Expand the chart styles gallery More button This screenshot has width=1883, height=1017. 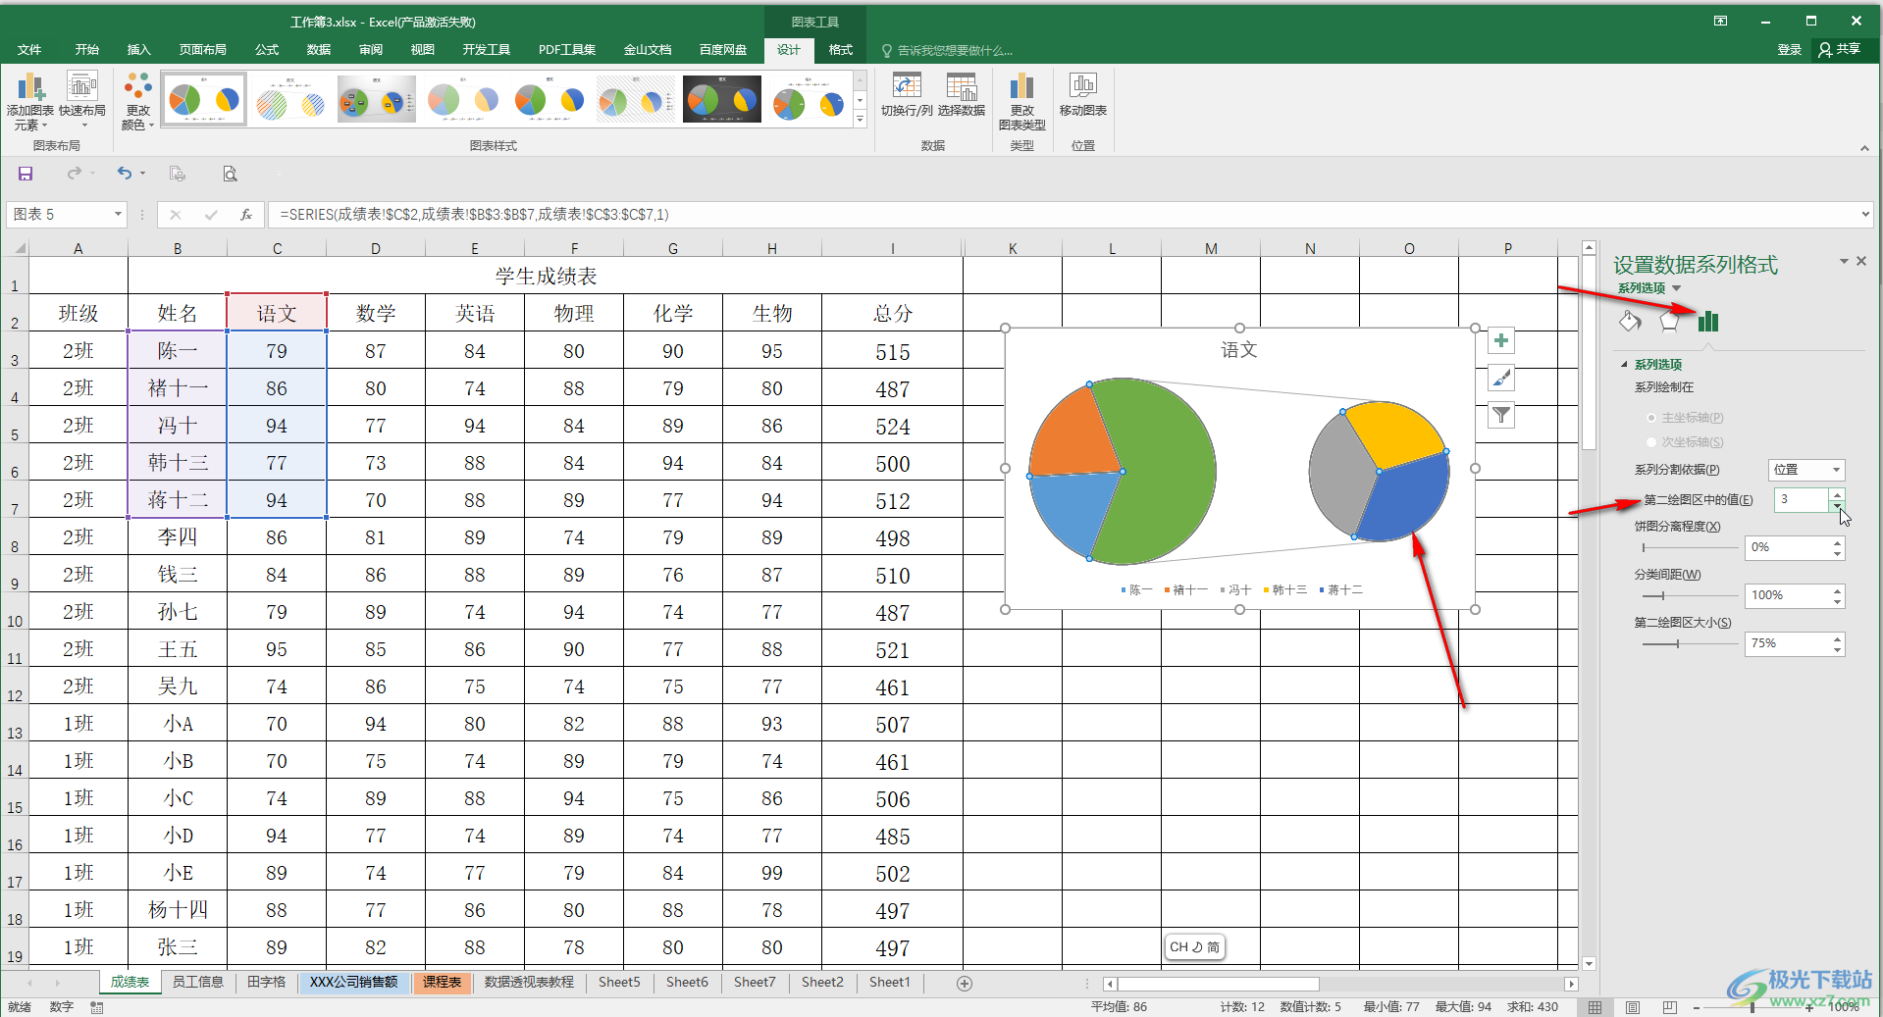pyautogui.click(x=861, y=120)
